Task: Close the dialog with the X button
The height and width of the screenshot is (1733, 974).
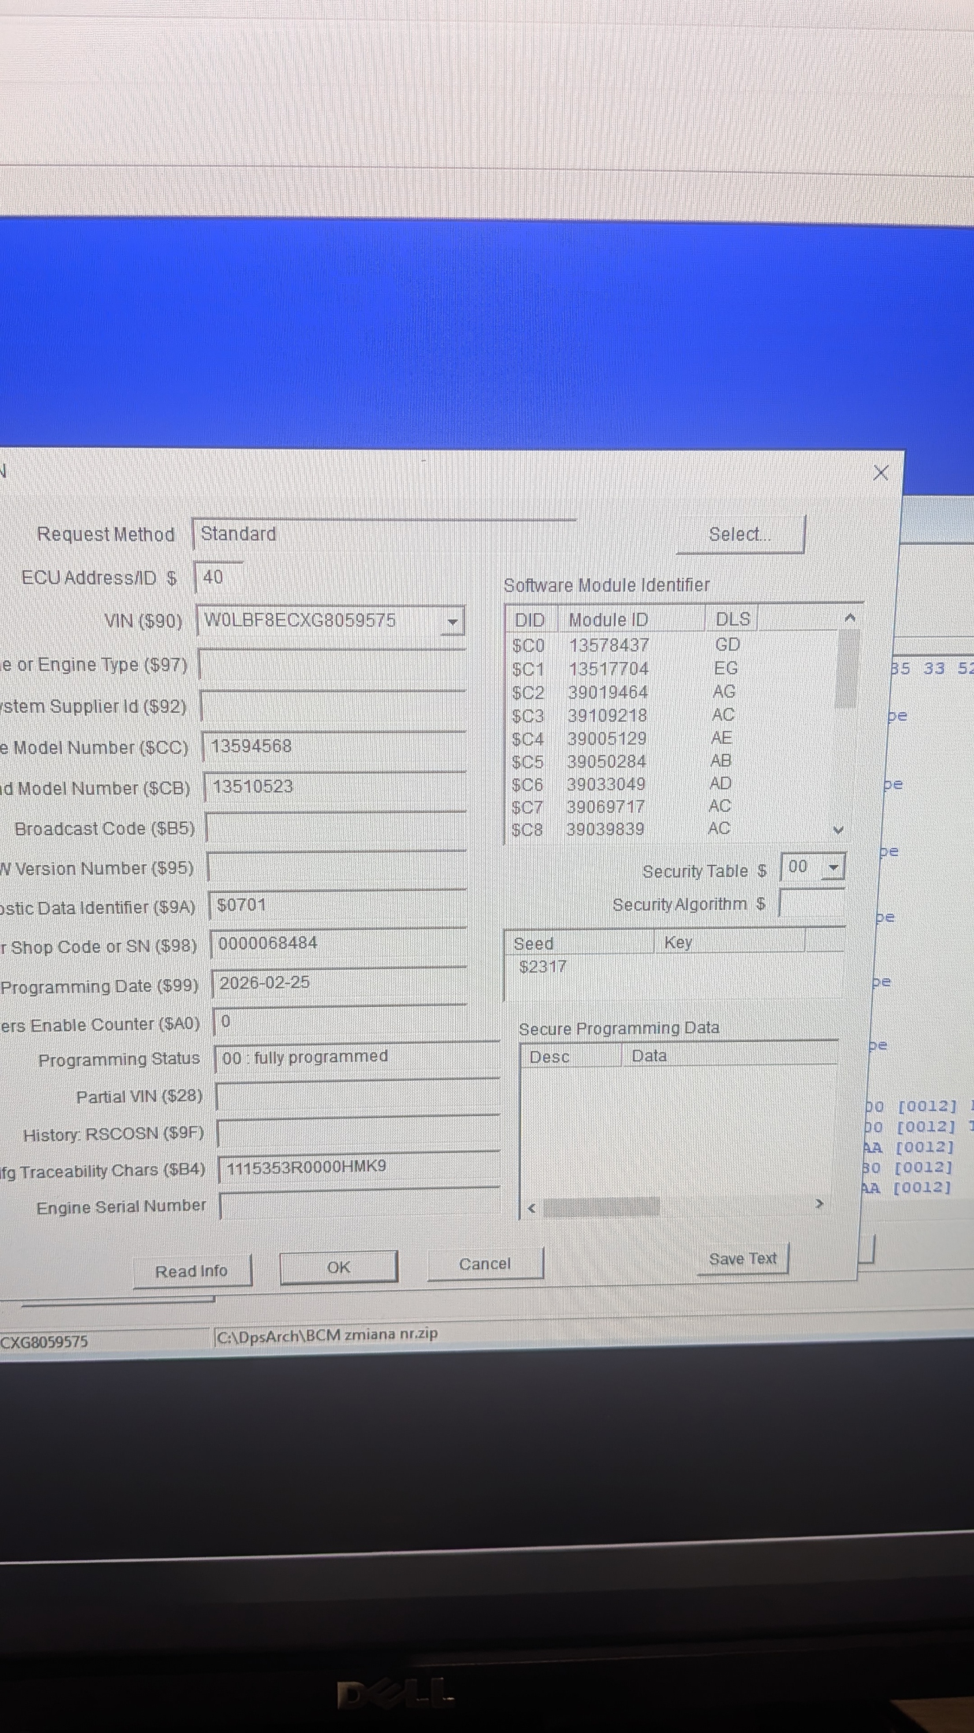Action: [880, 473]
